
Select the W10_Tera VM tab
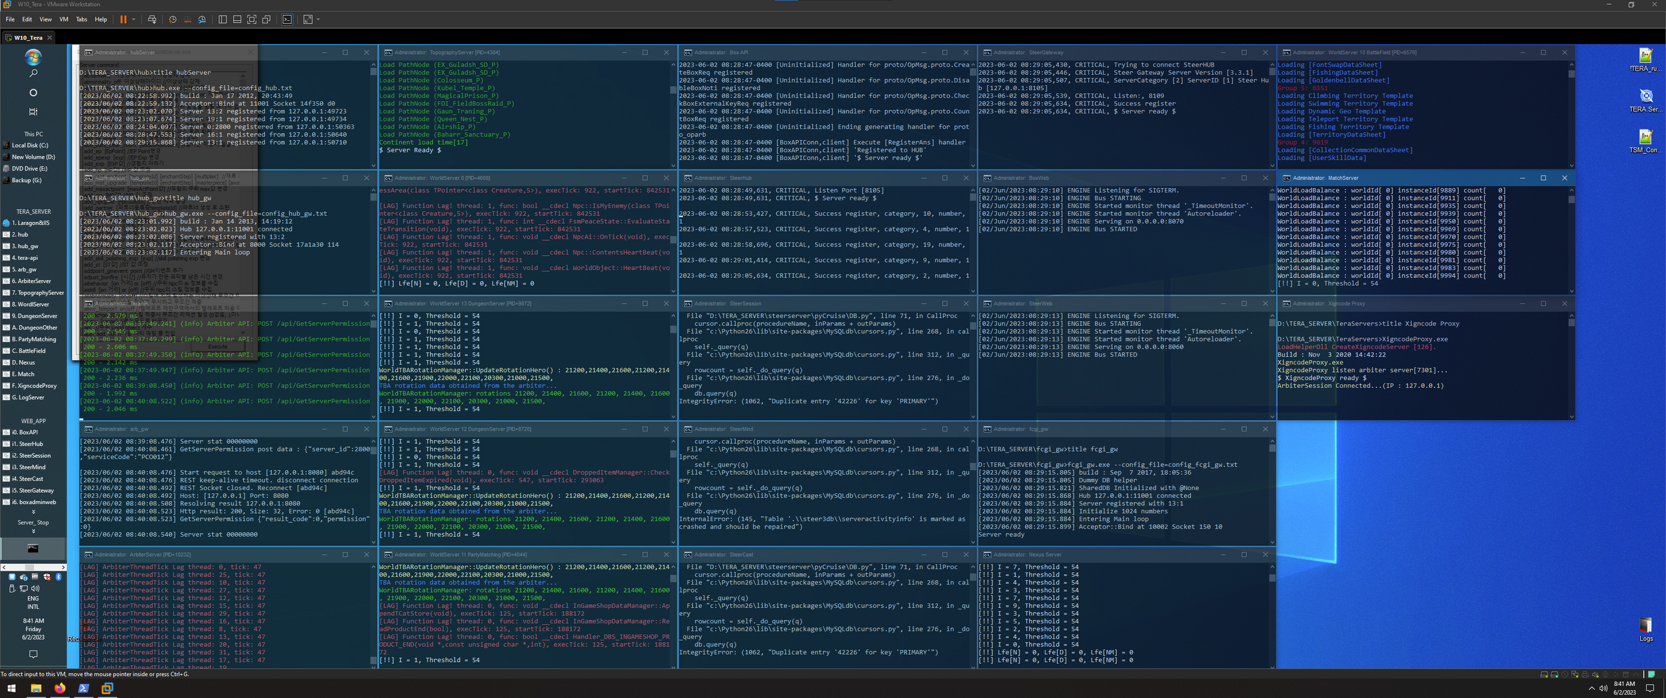point(28,38)
